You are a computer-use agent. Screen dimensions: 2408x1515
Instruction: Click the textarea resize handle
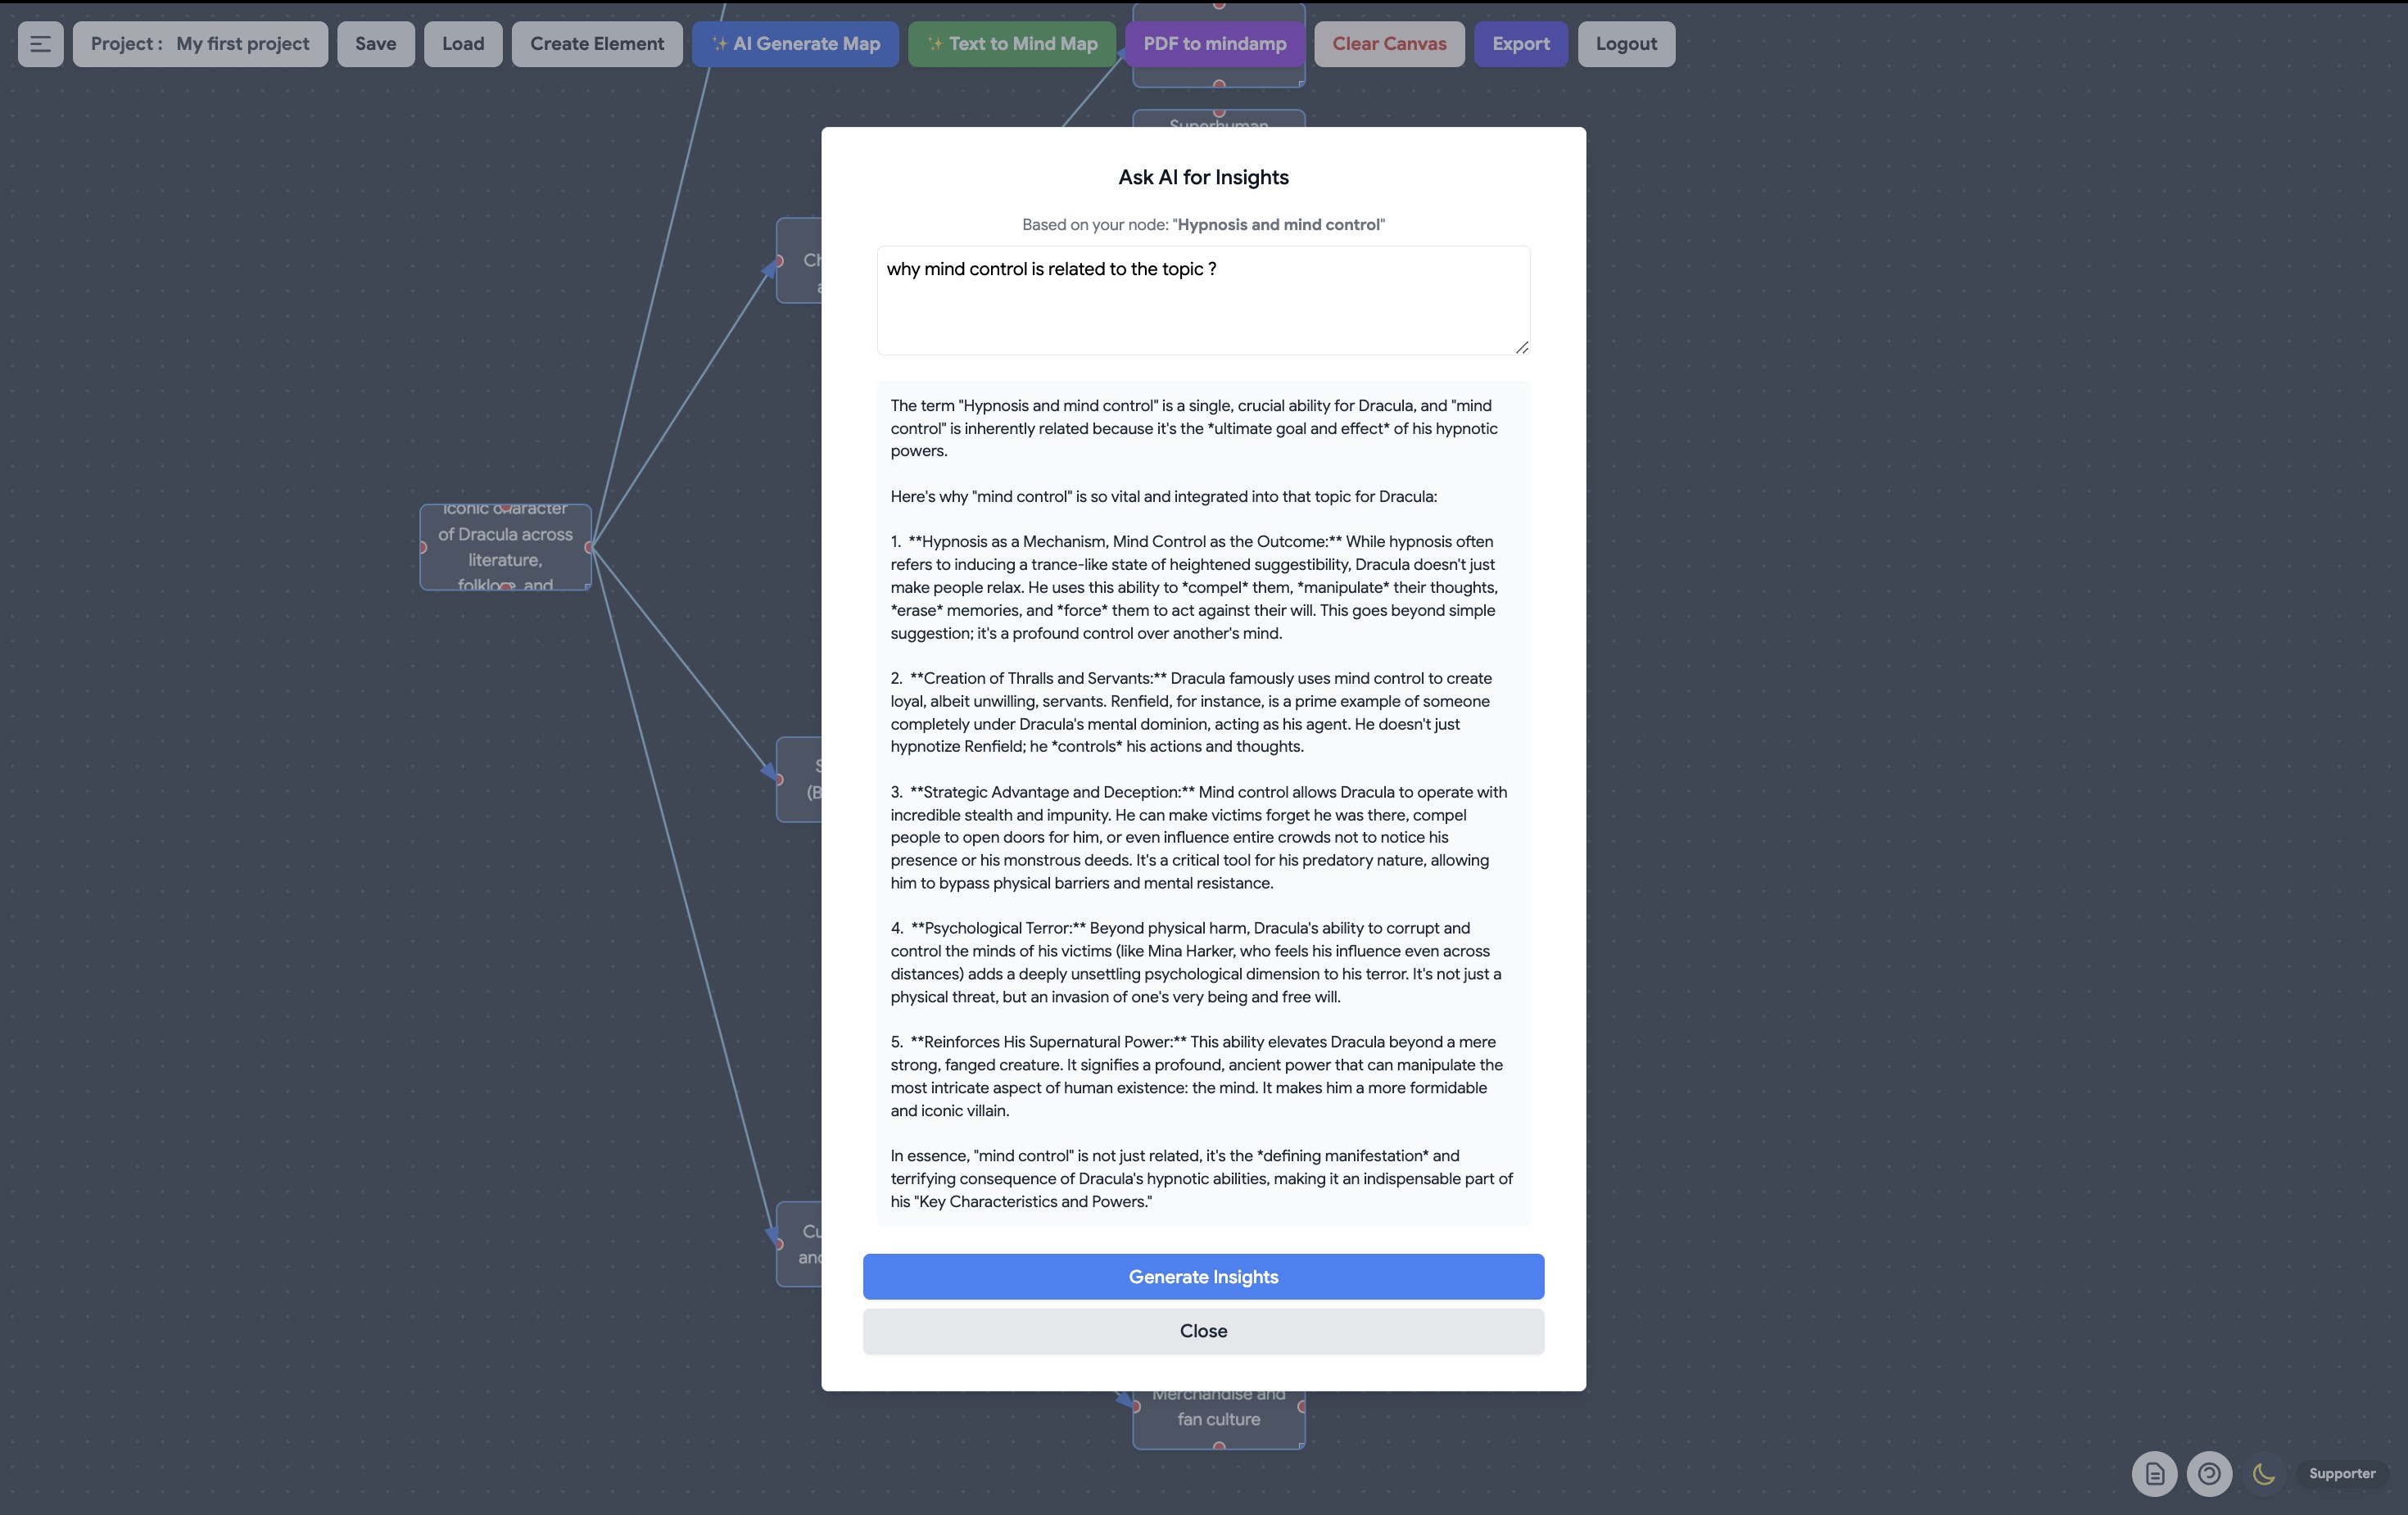[x=1521, y=346]
